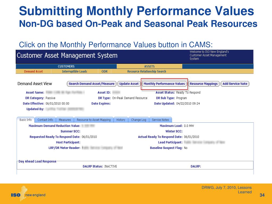Open Resource Relationship Search

click(x=147, y=72)
